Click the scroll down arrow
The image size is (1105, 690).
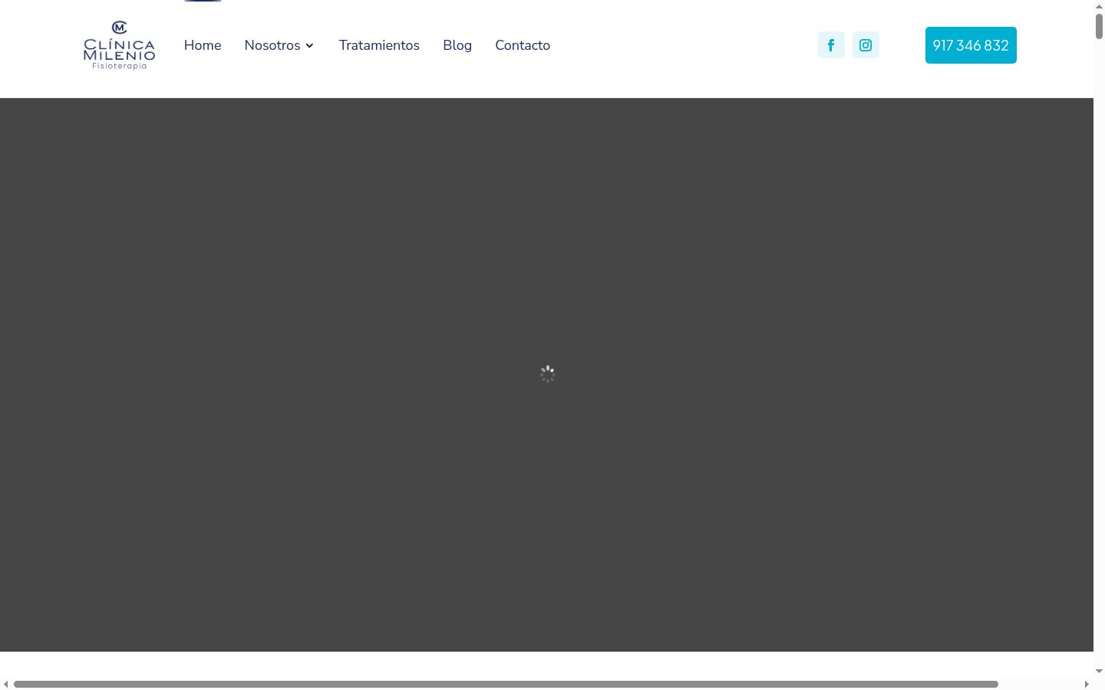(x=1099, y=672)
